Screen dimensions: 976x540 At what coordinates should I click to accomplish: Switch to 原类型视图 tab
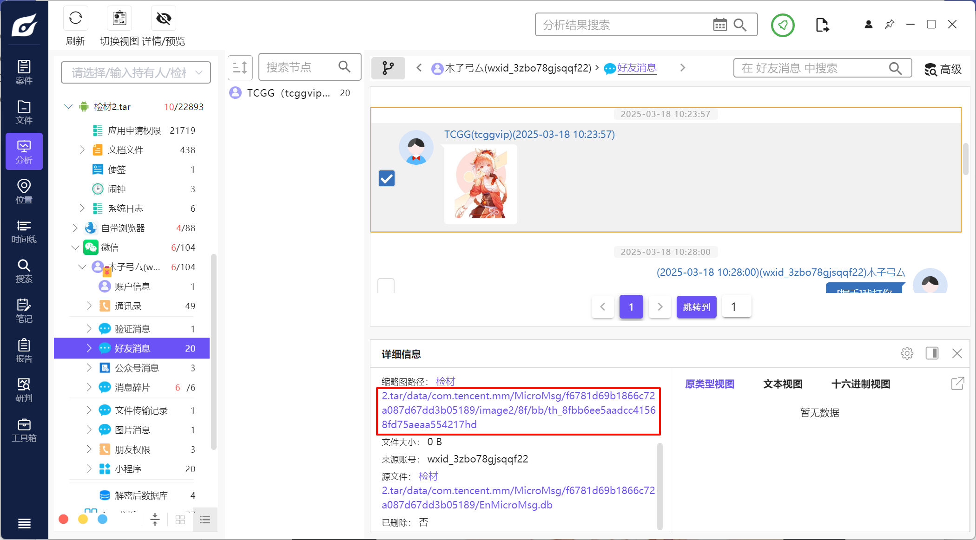pos(710,384)
